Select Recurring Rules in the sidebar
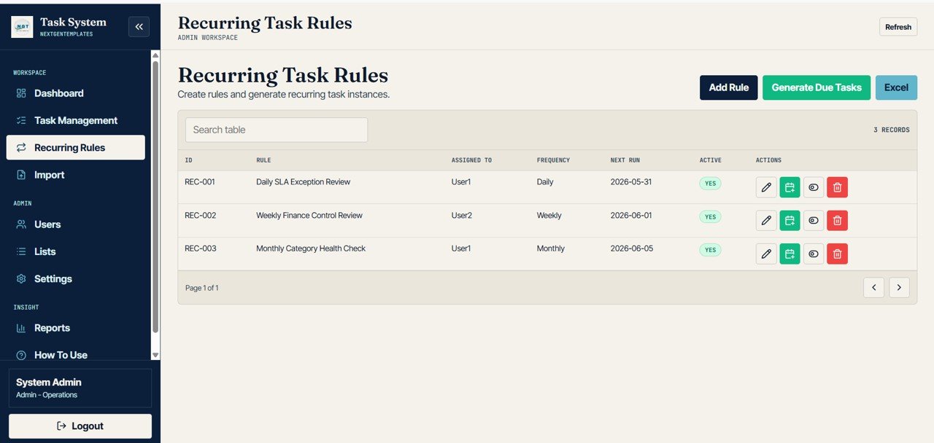This screenshot has height=443, width=934. (x=76, y=147)
